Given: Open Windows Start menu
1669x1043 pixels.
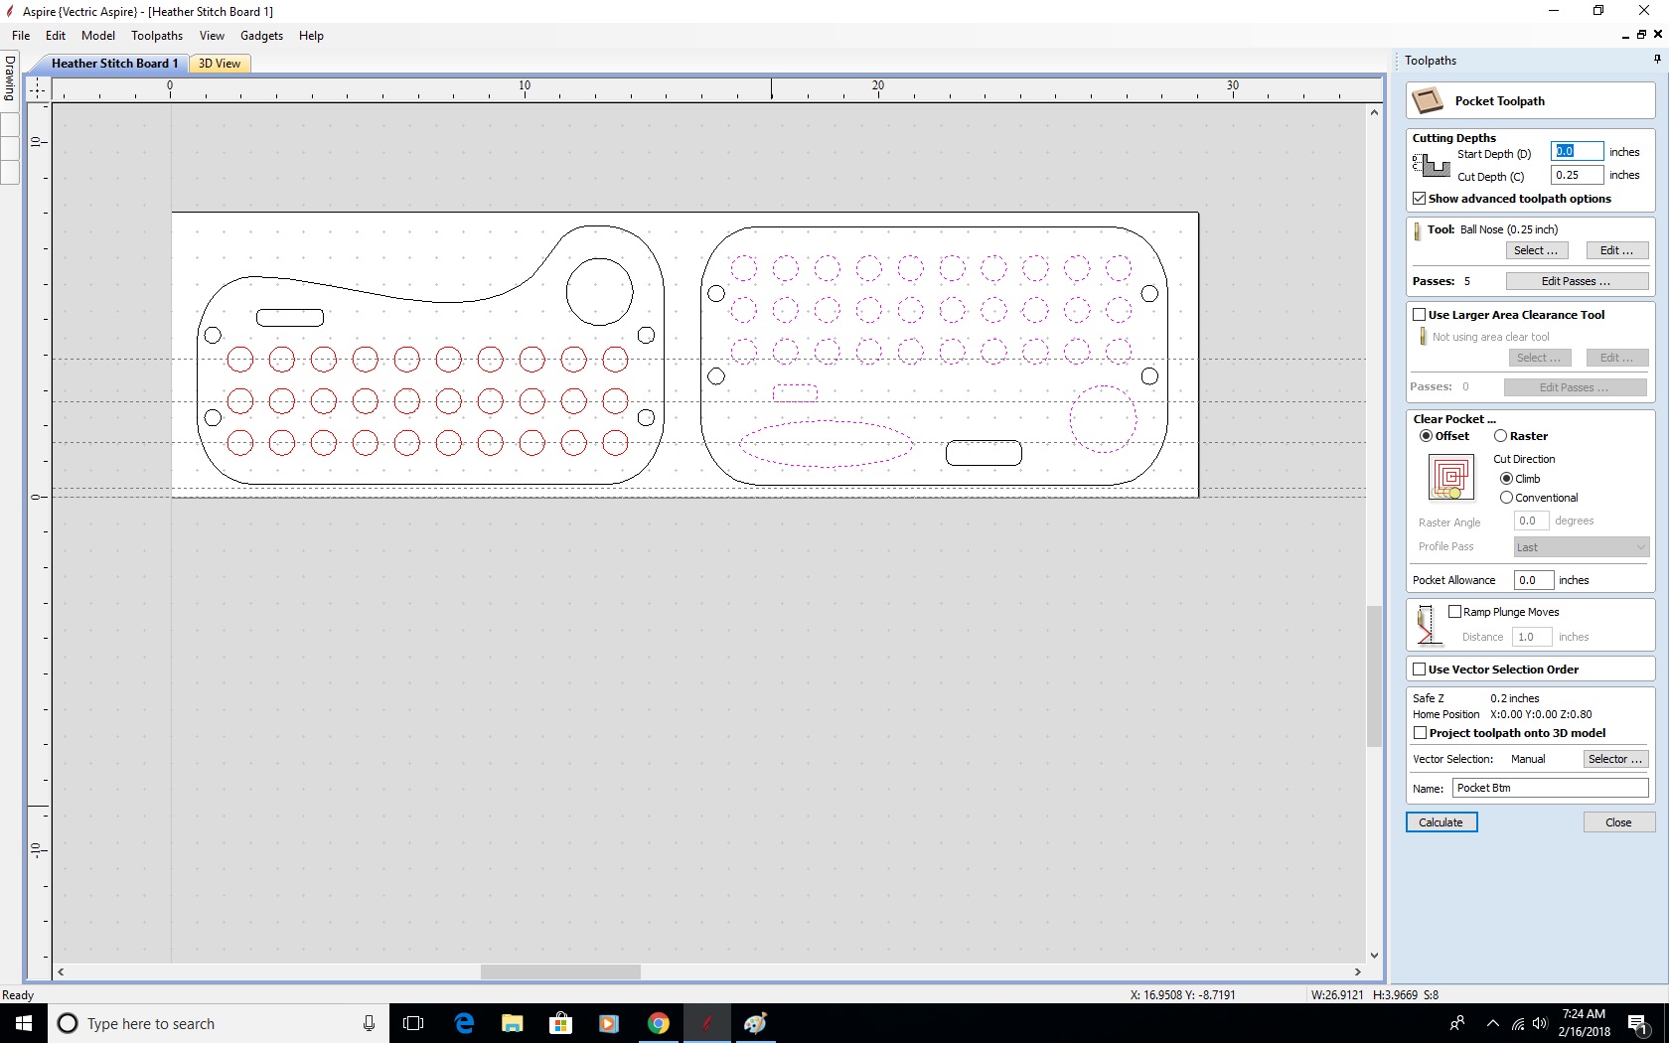Looking at the screenshot, I should click(x=24, y=1023).
